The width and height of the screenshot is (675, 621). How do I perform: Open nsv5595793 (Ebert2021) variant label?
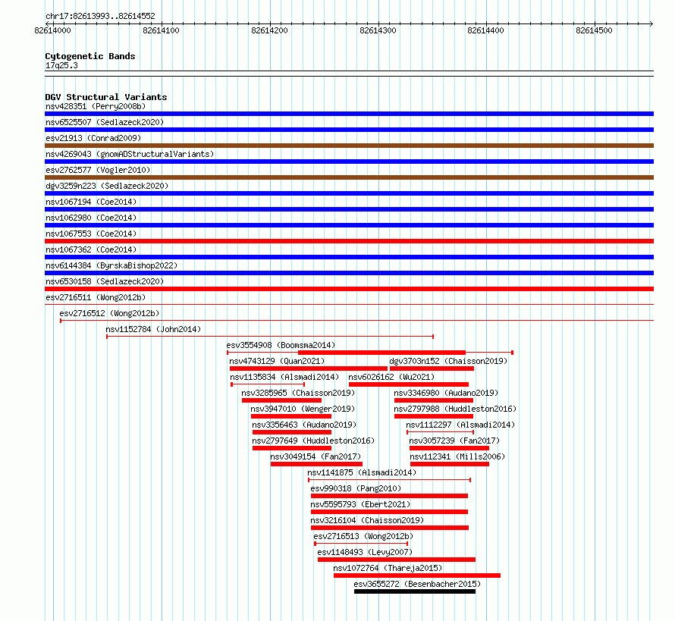[360, 504]
